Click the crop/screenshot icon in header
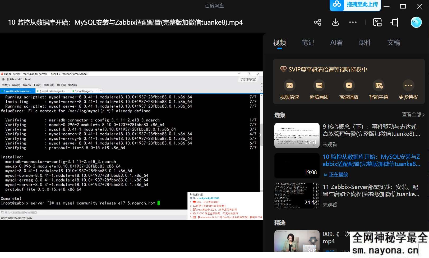 coord(395,22)
